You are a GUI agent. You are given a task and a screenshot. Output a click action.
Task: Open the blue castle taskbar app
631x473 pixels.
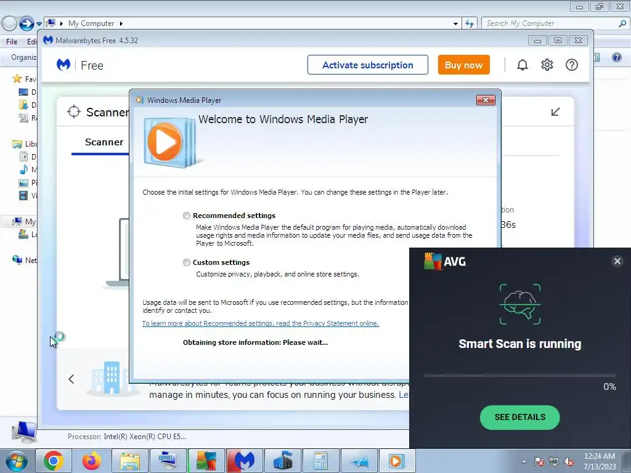282,461
